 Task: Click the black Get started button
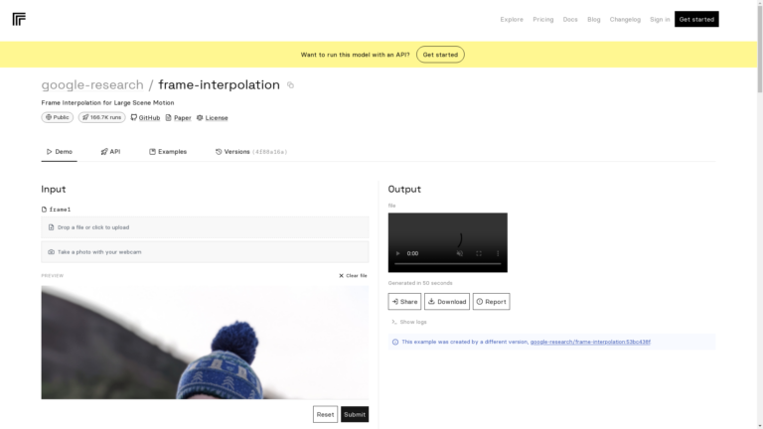pyautogui.click(x=696, y=19)
